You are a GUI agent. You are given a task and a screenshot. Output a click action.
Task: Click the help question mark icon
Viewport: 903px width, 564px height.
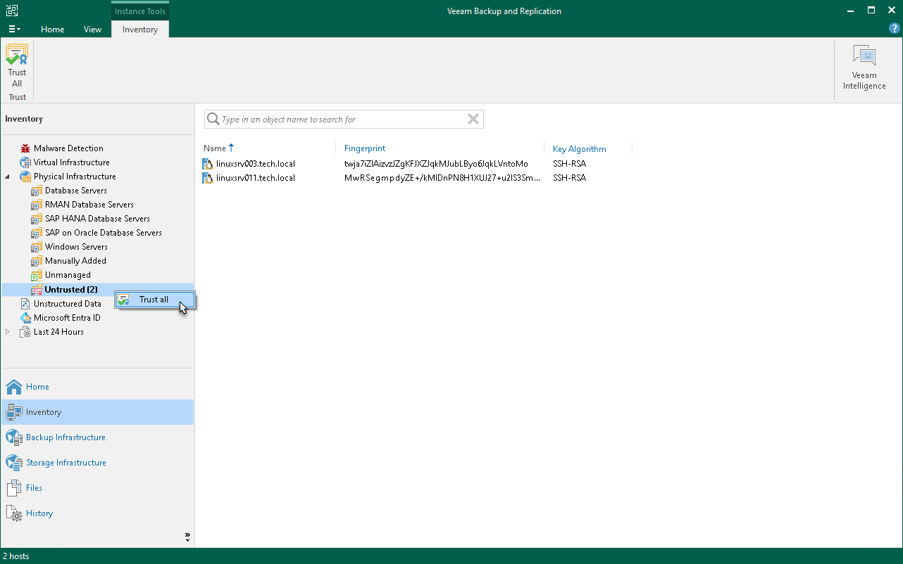(894, 29)
